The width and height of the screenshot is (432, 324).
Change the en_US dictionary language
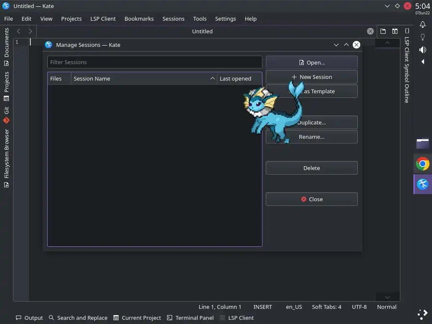[294, 307]
